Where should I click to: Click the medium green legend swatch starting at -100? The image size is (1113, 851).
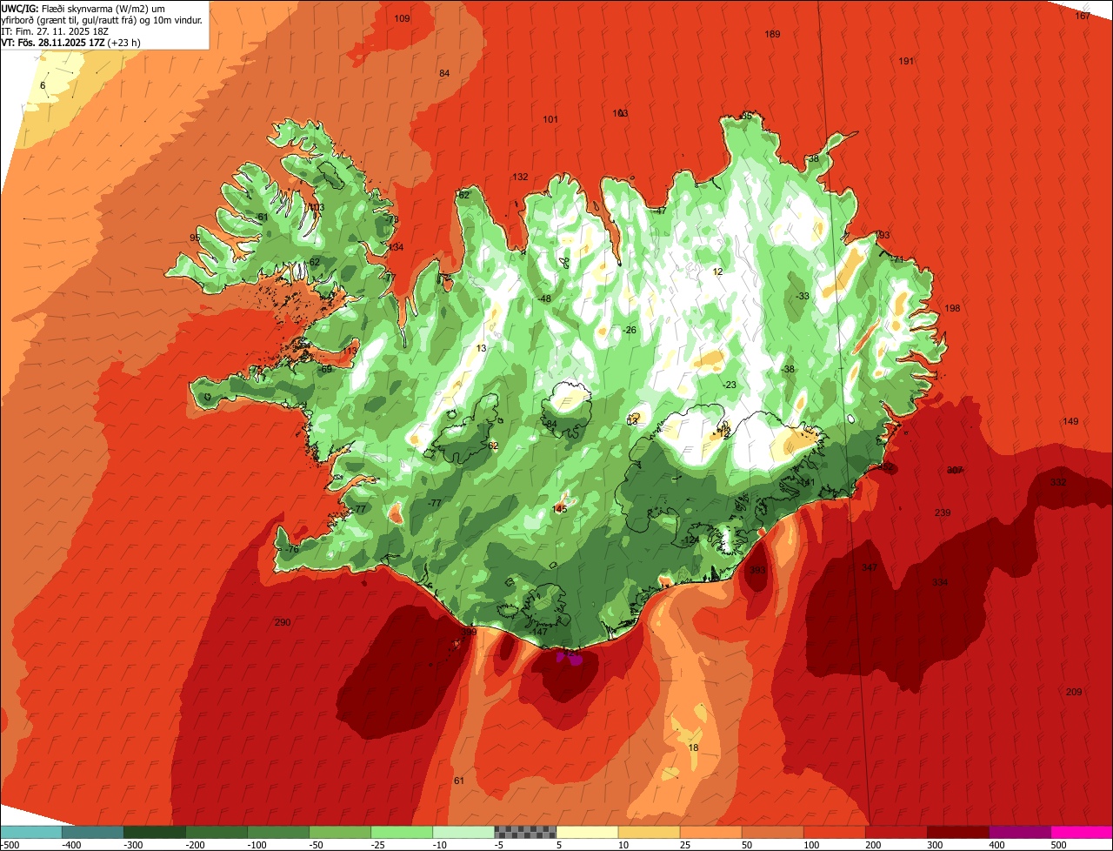coord(278,832)
